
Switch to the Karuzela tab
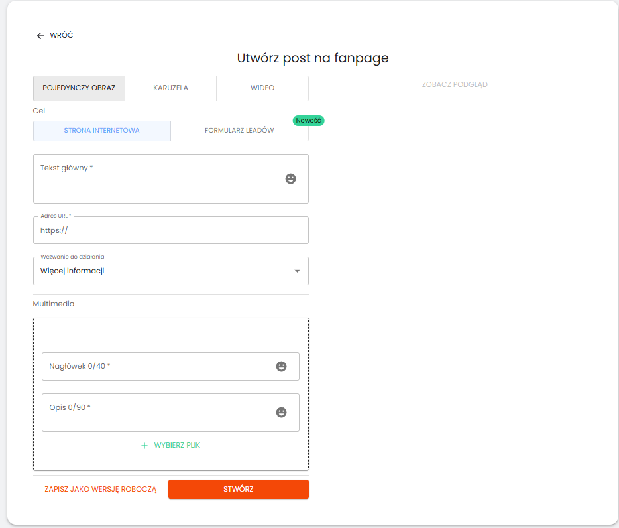(x=170, y=88)
